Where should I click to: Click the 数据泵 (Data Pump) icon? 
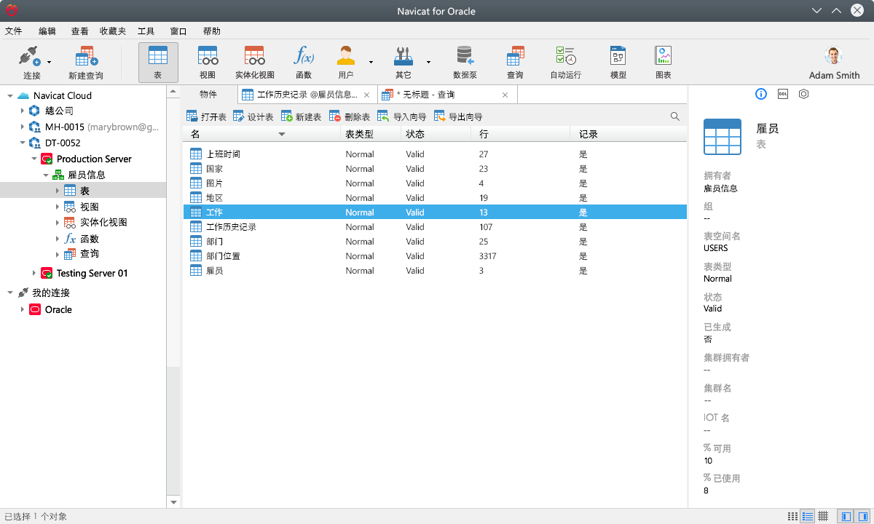pos(465,62)
